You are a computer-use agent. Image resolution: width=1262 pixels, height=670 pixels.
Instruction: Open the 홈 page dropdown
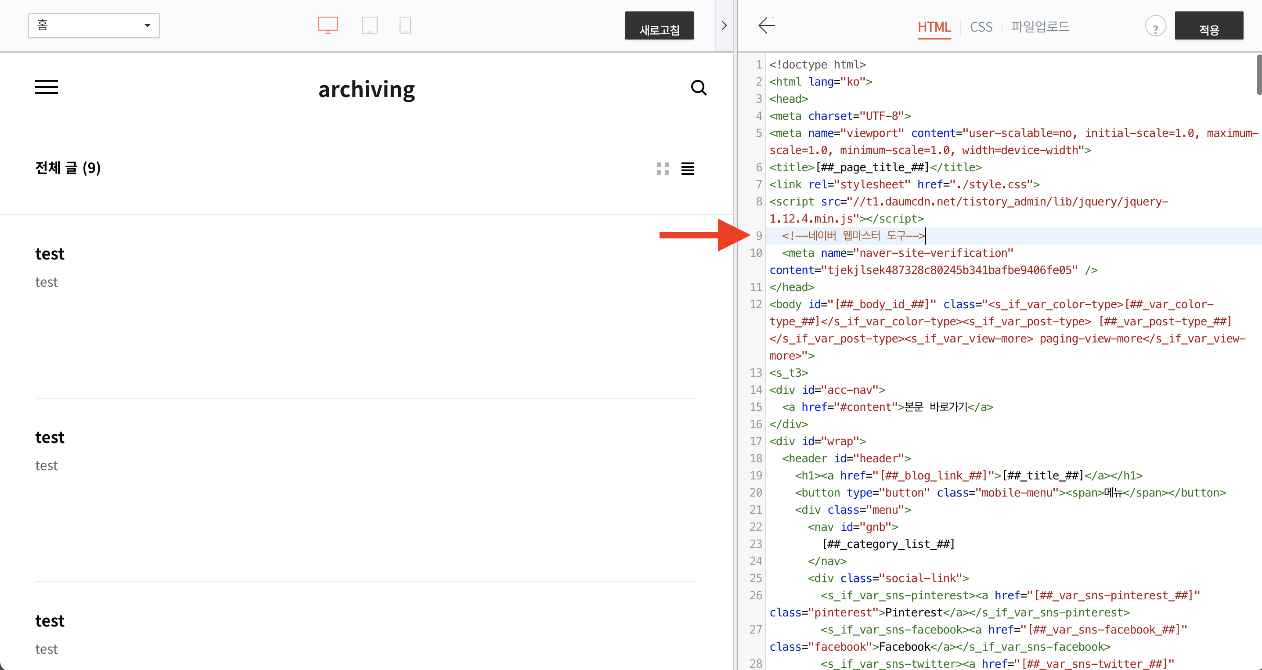pos(94,25)
